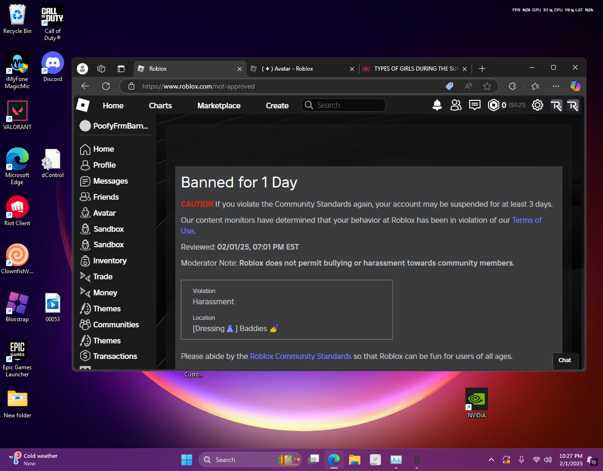
Task: Open the Windows Start menu
Action: click(187, 460)
